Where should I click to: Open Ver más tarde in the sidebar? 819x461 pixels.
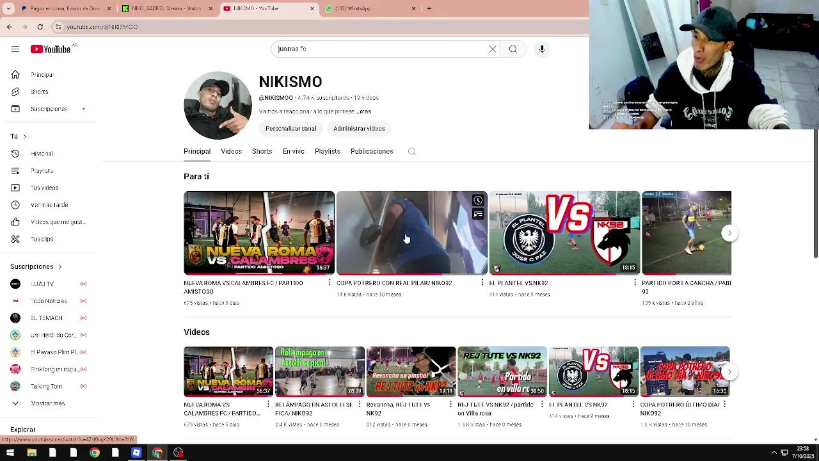pos(49,205)
